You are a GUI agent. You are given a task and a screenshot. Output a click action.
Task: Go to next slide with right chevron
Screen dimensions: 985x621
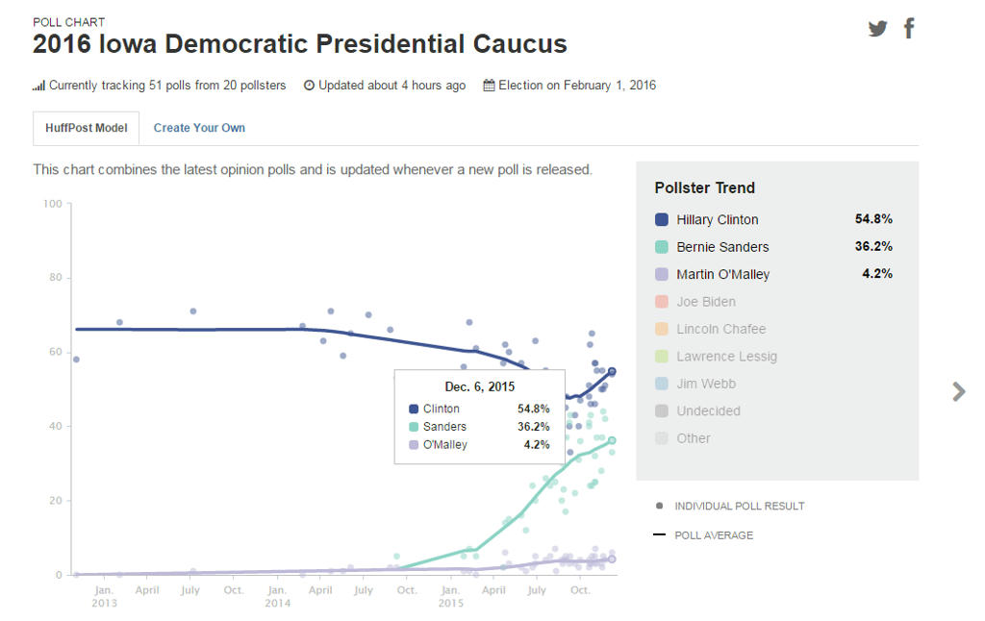[x=958, y=391]
